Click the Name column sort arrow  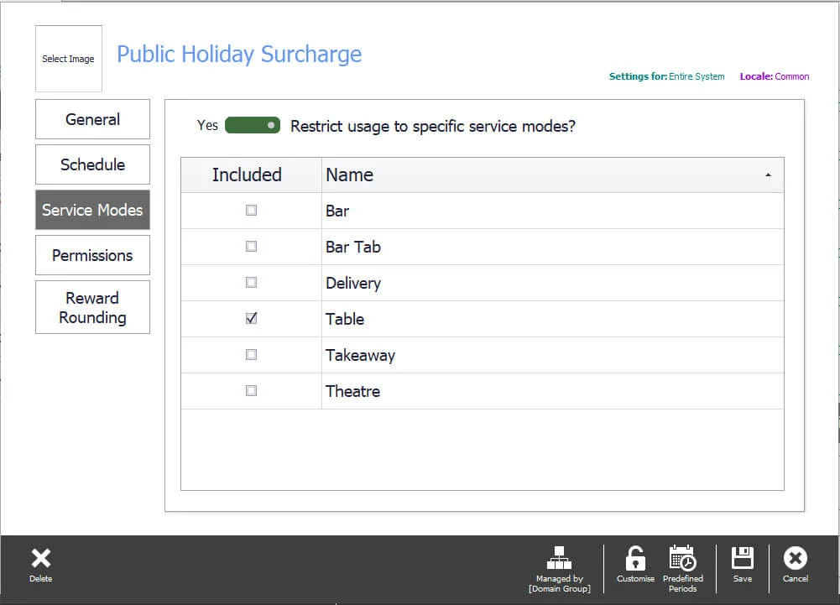pos(768,175)
